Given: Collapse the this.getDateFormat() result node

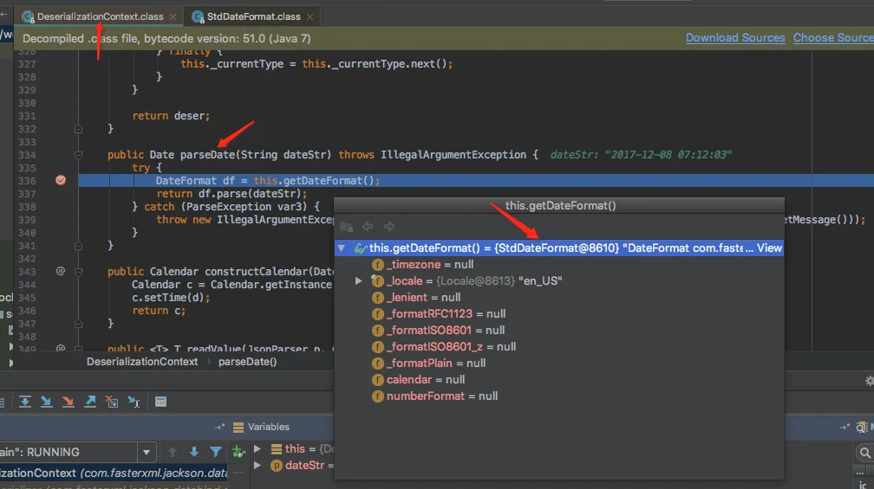Looking at the screenshot, I should point(342,248).
